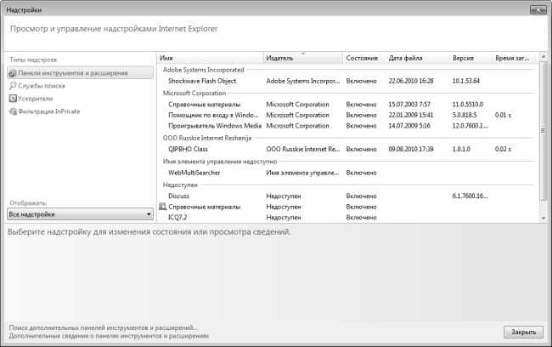Sort by the Издатель column header
The width and height of the screenshot is (552, 347).
pos(303,58)
